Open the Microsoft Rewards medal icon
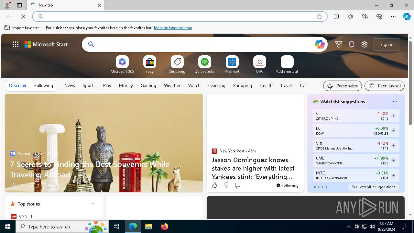Image resolution: width=414 pixels, height=233 pixels. tap(339, 44)
